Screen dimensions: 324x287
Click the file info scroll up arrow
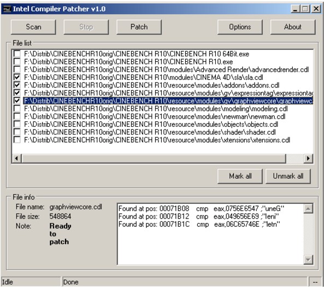coord(308,209)
